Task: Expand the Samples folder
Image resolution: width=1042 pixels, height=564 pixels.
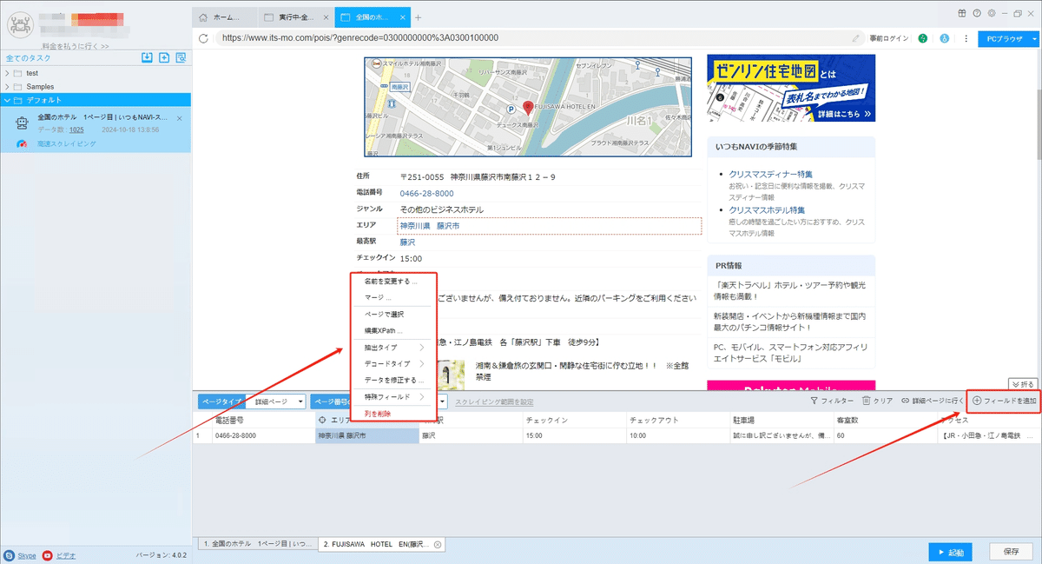Action: coord(8,87)
